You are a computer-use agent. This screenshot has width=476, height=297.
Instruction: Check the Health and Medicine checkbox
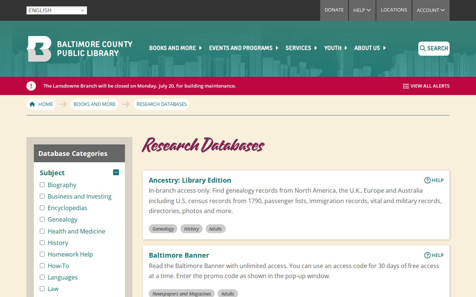42,231
